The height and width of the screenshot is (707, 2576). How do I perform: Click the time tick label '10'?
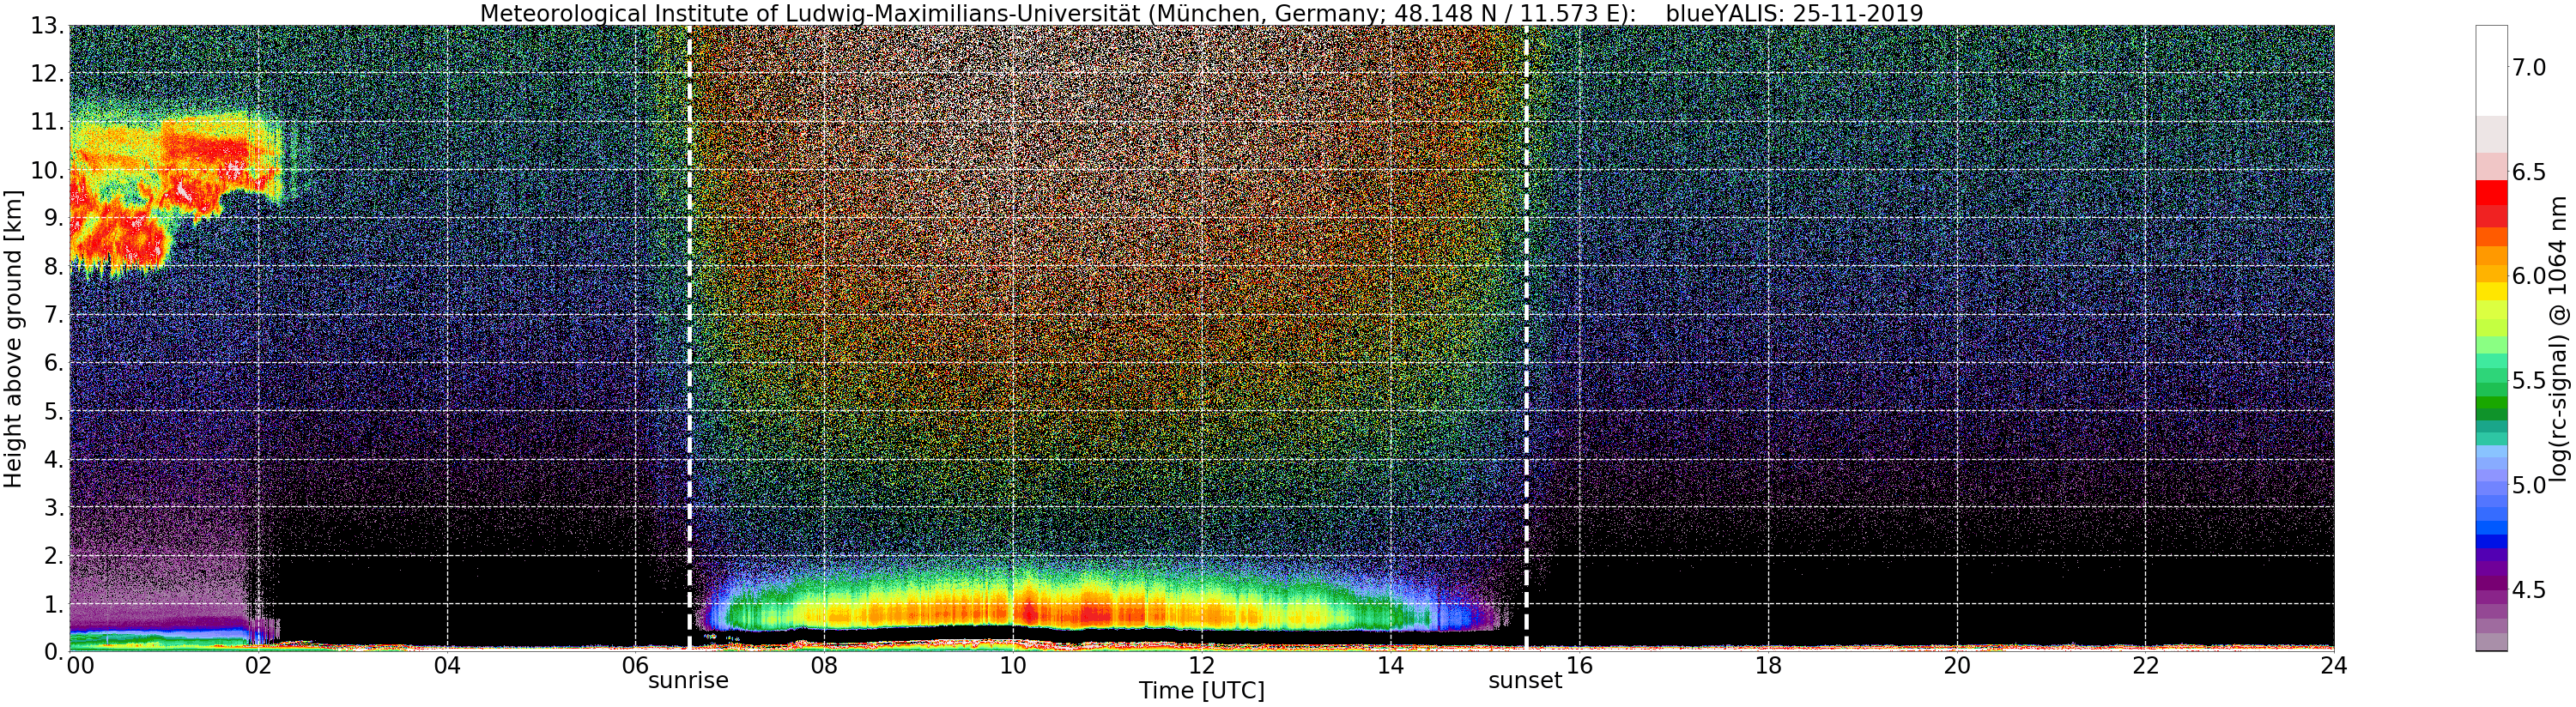click(x=1013, y=665)
